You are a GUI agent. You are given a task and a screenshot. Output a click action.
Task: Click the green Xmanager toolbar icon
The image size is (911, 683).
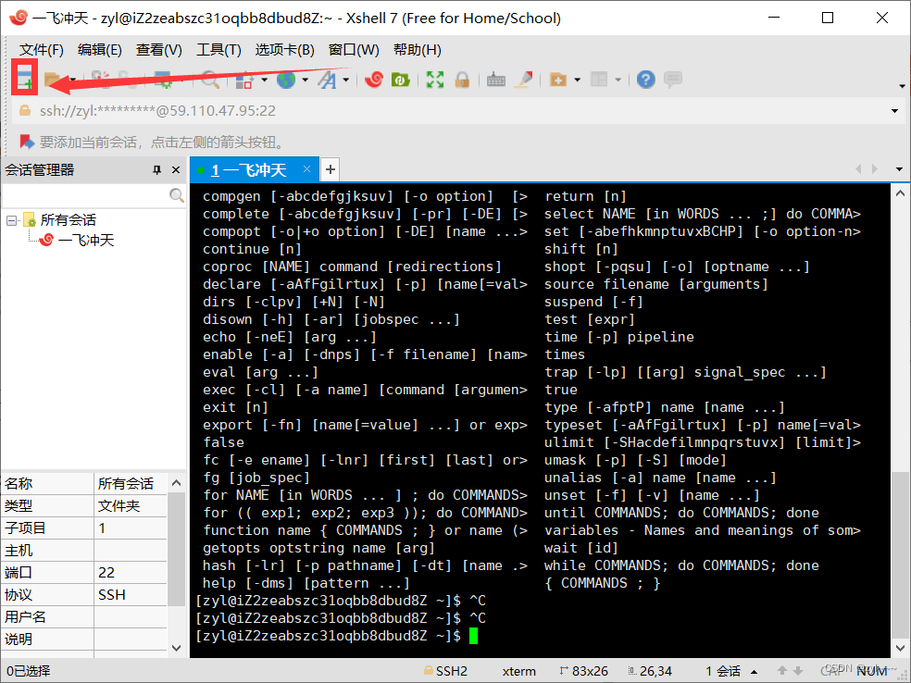(401, 80)
